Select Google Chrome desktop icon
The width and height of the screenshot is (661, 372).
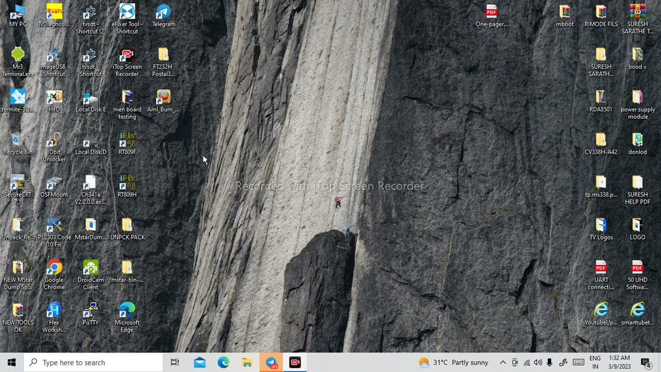pyautogui.click(x=54, y=275)
